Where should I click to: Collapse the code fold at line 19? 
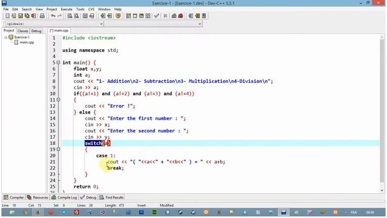coord(58,150)
